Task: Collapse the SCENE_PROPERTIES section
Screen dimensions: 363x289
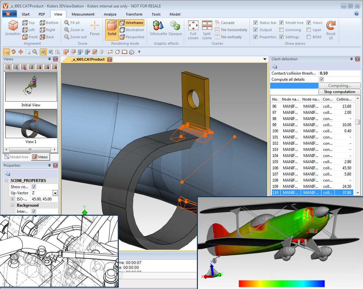Action: (6, 181)
